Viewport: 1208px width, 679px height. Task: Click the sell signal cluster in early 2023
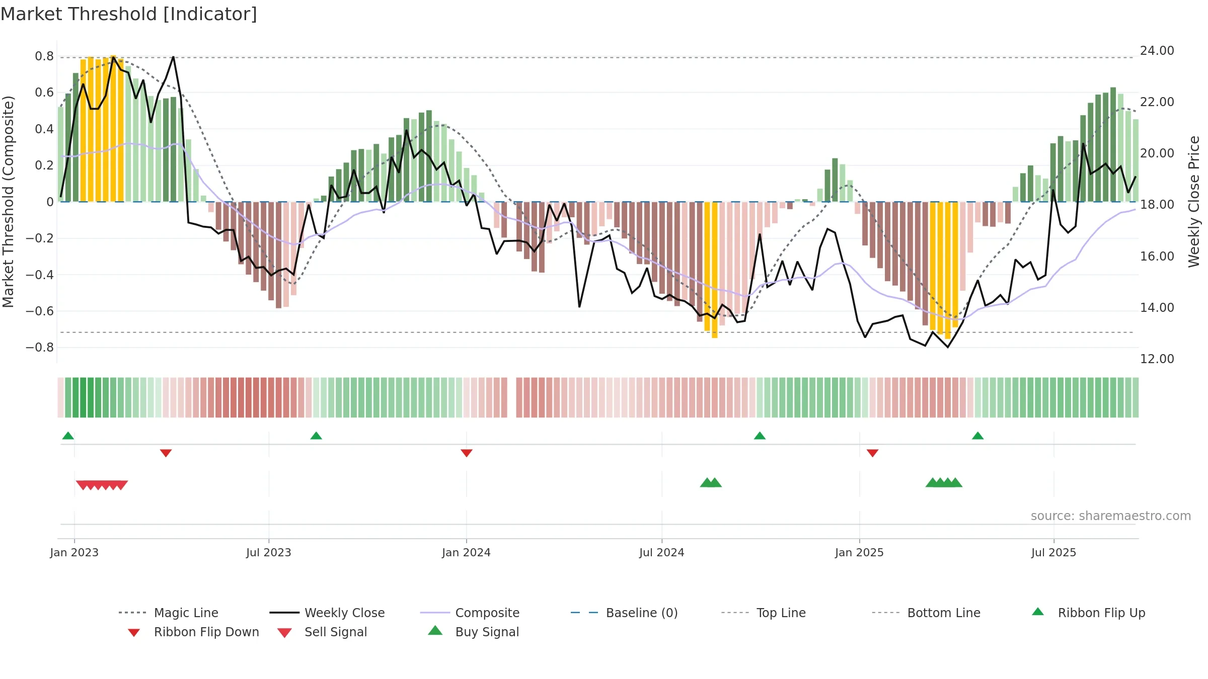[x=102, y=485]
